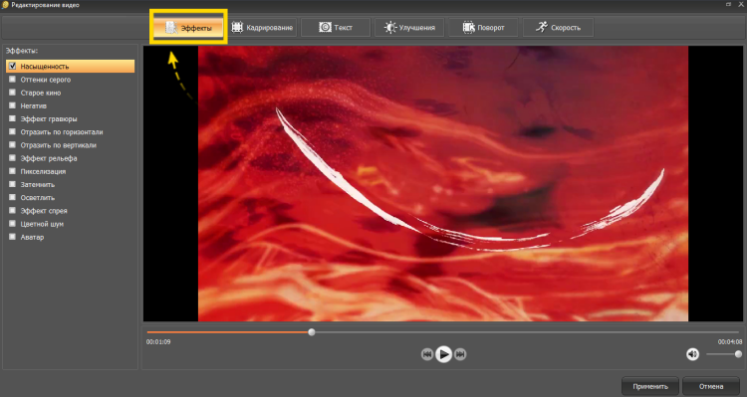Screen dimensions: 747x397
Task: Click the Отмена button
Action: coord(711,386)
